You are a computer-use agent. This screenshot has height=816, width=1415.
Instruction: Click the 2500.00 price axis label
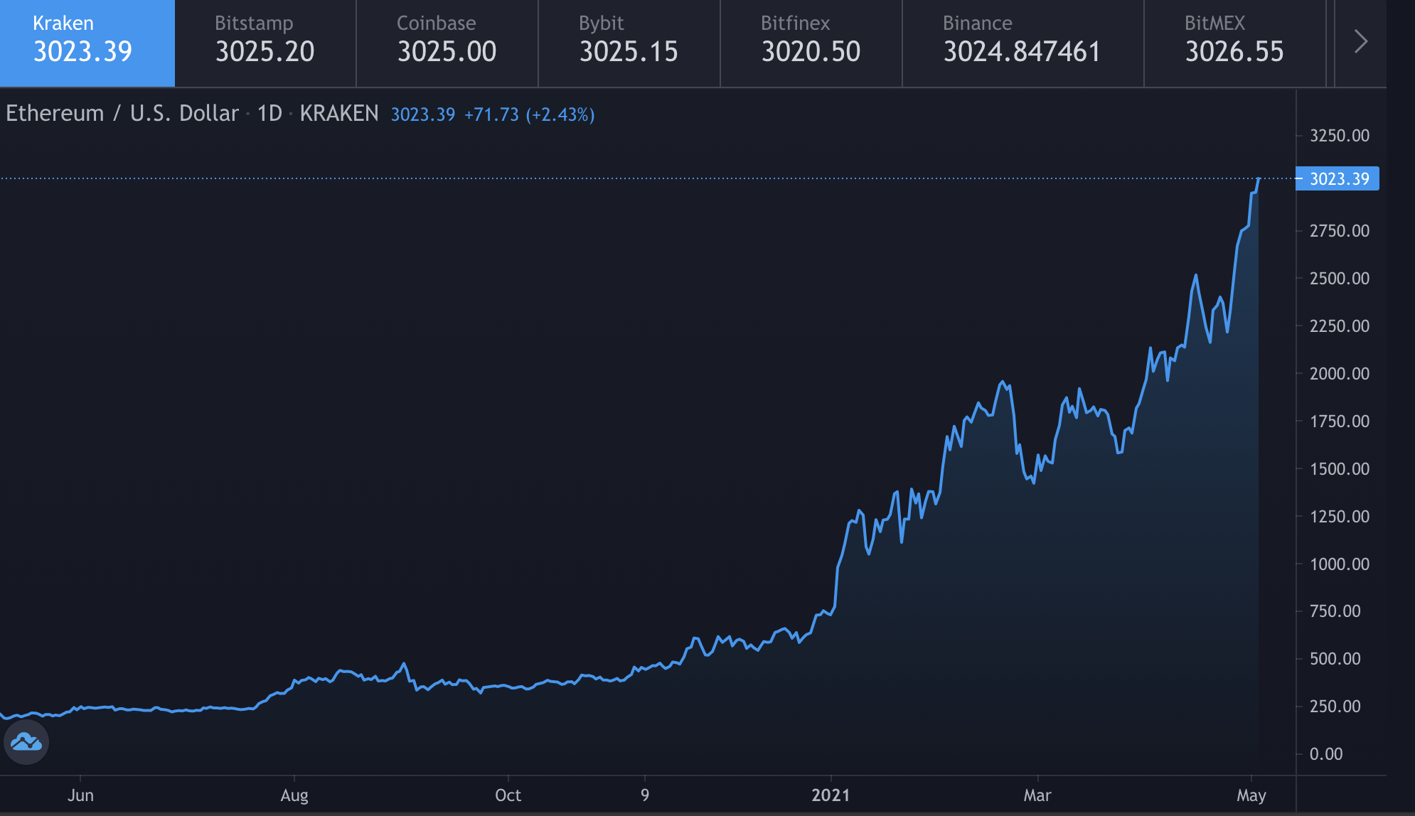1340,278
